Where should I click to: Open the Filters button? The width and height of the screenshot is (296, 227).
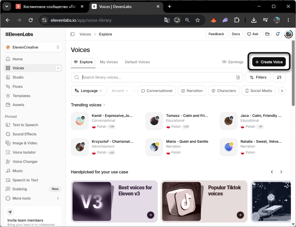point(258,77)
